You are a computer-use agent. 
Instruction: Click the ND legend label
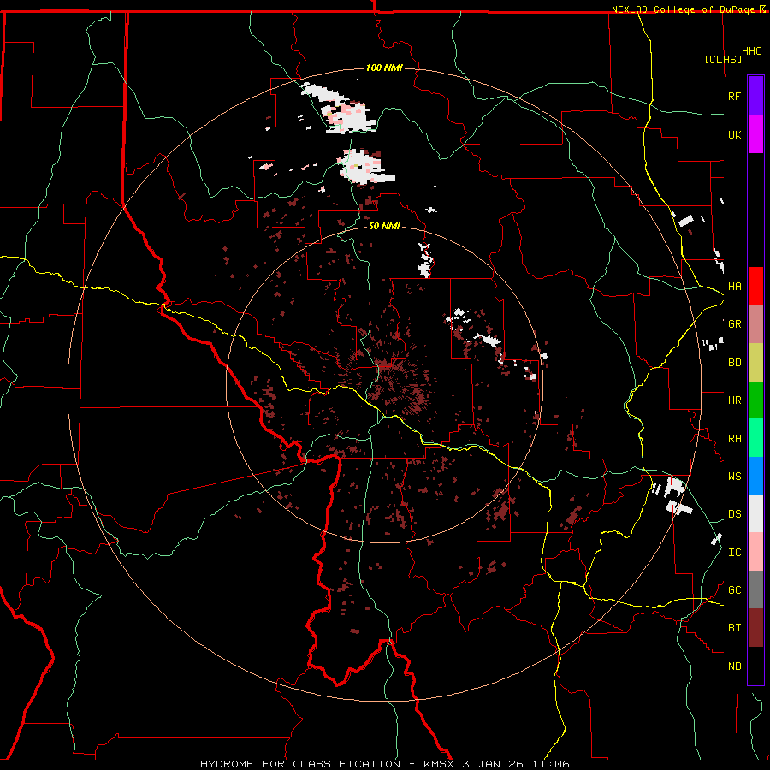click(734, 666)
